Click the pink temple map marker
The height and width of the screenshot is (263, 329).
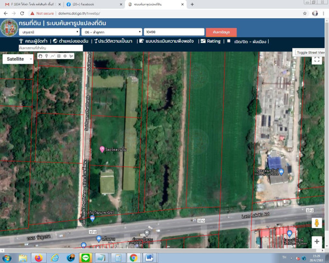tap(101, 150)
